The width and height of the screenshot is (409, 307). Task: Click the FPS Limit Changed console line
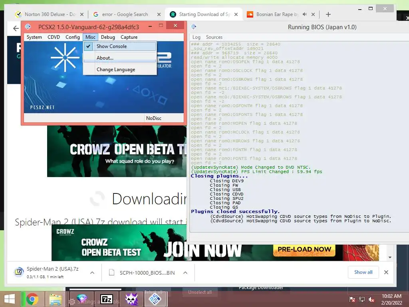coord(256,171)
